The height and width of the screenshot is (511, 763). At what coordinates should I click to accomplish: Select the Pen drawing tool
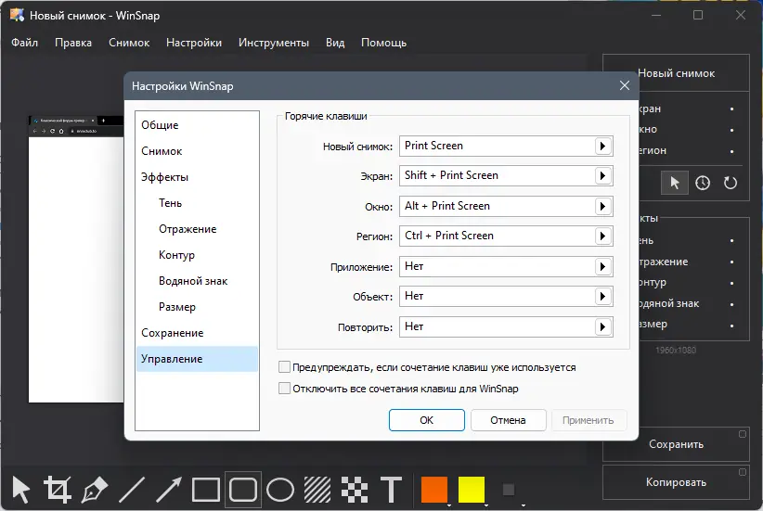(95, 489)
